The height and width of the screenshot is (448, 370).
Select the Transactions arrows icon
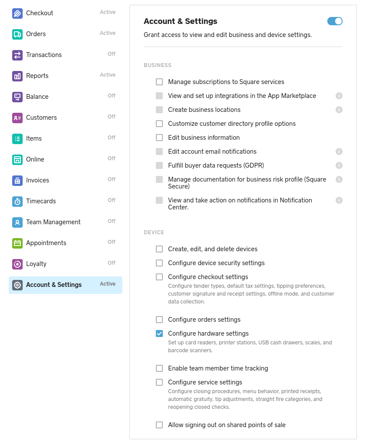tap(17, 55)
